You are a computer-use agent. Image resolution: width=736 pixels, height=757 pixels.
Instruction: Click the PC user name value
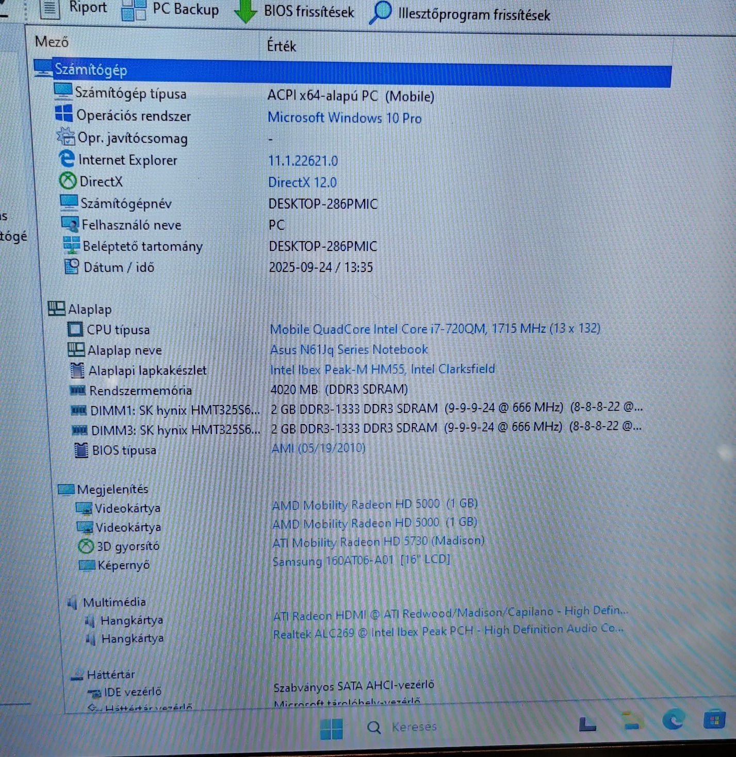pos(276,225)
